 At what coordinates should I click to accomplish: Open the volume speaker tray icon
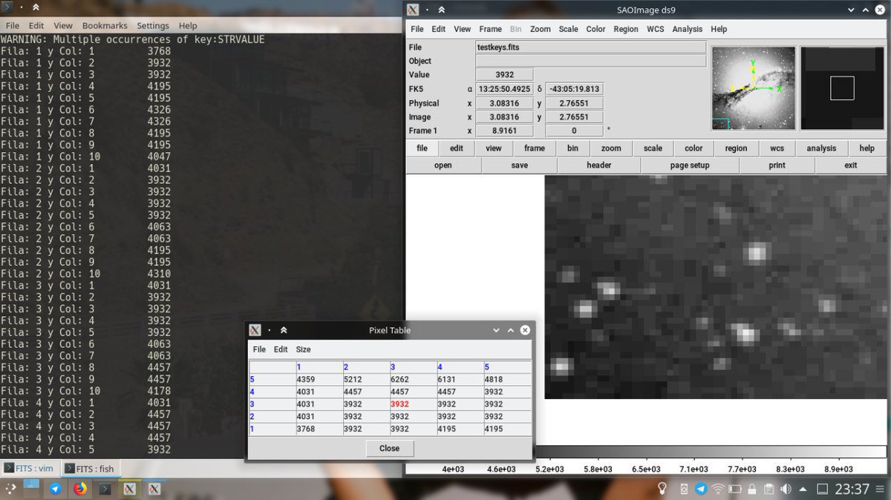[785, 489]
